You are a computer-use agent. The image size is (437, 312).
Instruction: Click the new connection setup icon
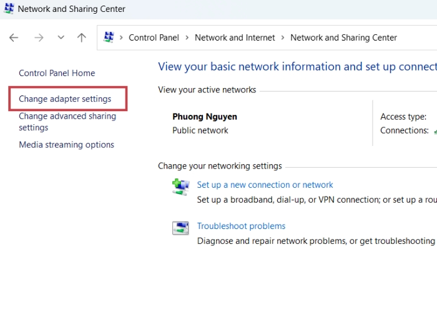(180, 187)
